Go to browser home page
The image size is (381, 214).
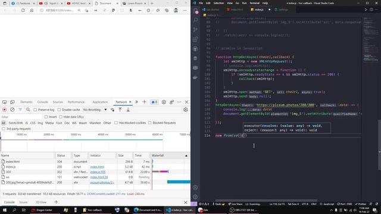pos(32,11)
